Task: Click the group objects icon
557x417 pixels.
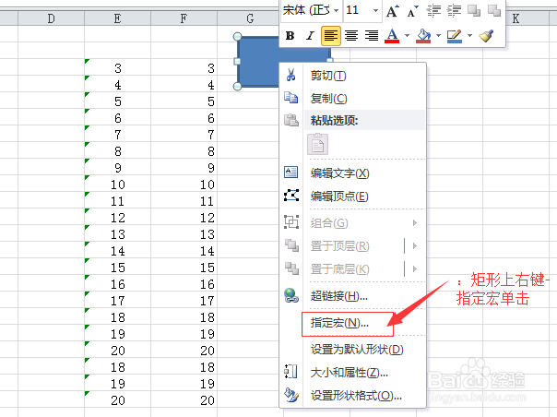Action: click(291, 221)
